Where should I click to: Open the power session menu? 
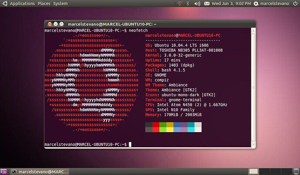295,3
